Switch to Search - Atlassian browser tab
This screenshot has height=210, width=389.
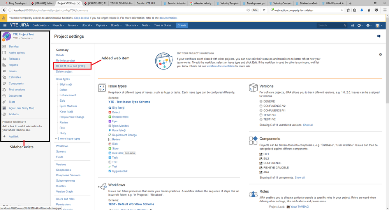click(x=174, y=3)
